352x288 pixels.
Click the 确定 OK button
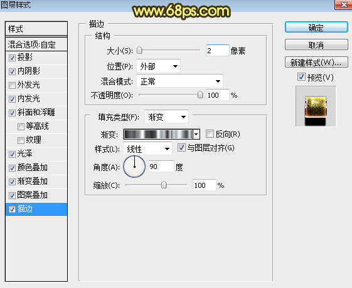click(316, 28)
